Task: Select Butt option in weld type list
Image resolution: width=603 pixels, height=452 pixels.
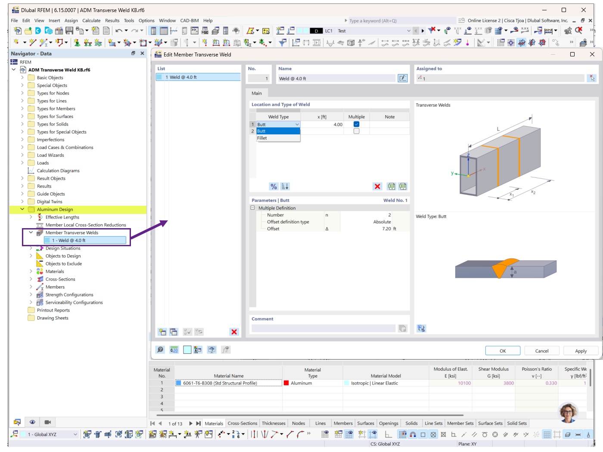Action: tap(278, 131)
